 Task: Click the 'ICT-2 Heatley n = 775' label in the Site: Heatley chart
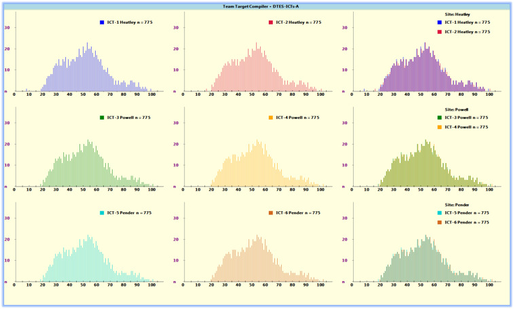point(467,32)
